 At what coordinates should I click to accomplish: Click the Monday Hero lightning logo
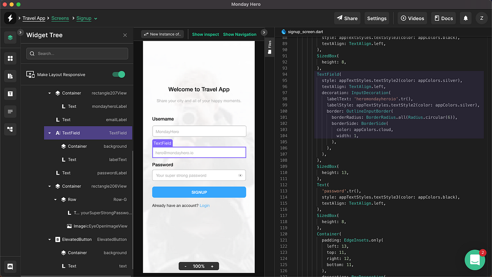coord(10,18)
